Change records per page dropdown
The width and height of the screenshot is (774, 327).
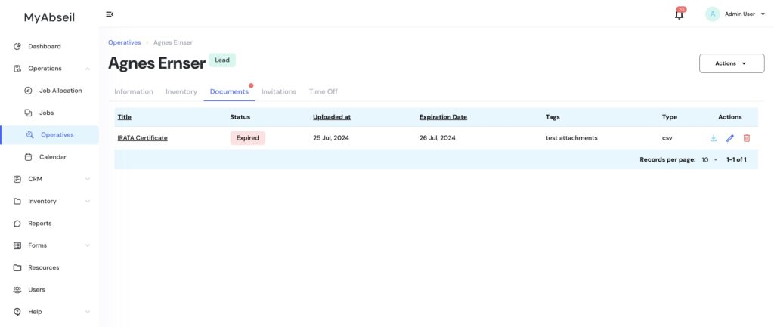[x=709, y=160]
